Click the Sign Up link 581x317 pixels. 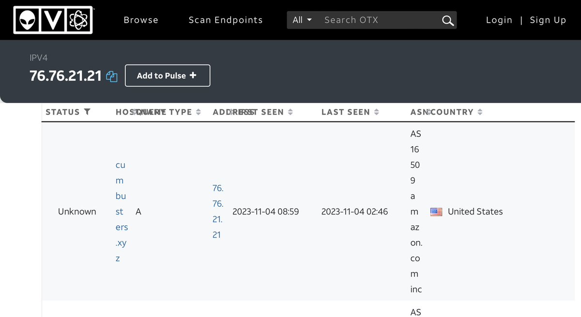coord(548,20)
